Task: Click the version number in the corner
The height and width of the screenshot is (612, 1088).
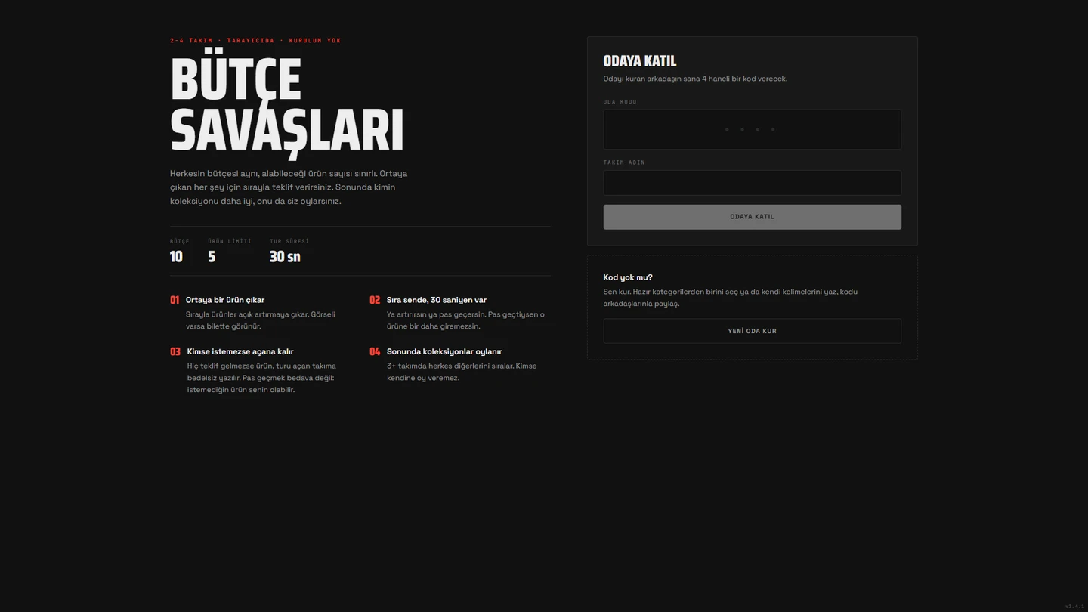Action: click(x=1074, y=607)
